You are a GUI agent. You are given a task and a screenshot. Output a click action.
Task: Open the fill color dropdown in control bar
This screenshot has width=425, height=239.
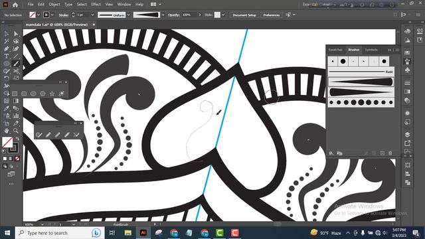click(x=39, y=15)
